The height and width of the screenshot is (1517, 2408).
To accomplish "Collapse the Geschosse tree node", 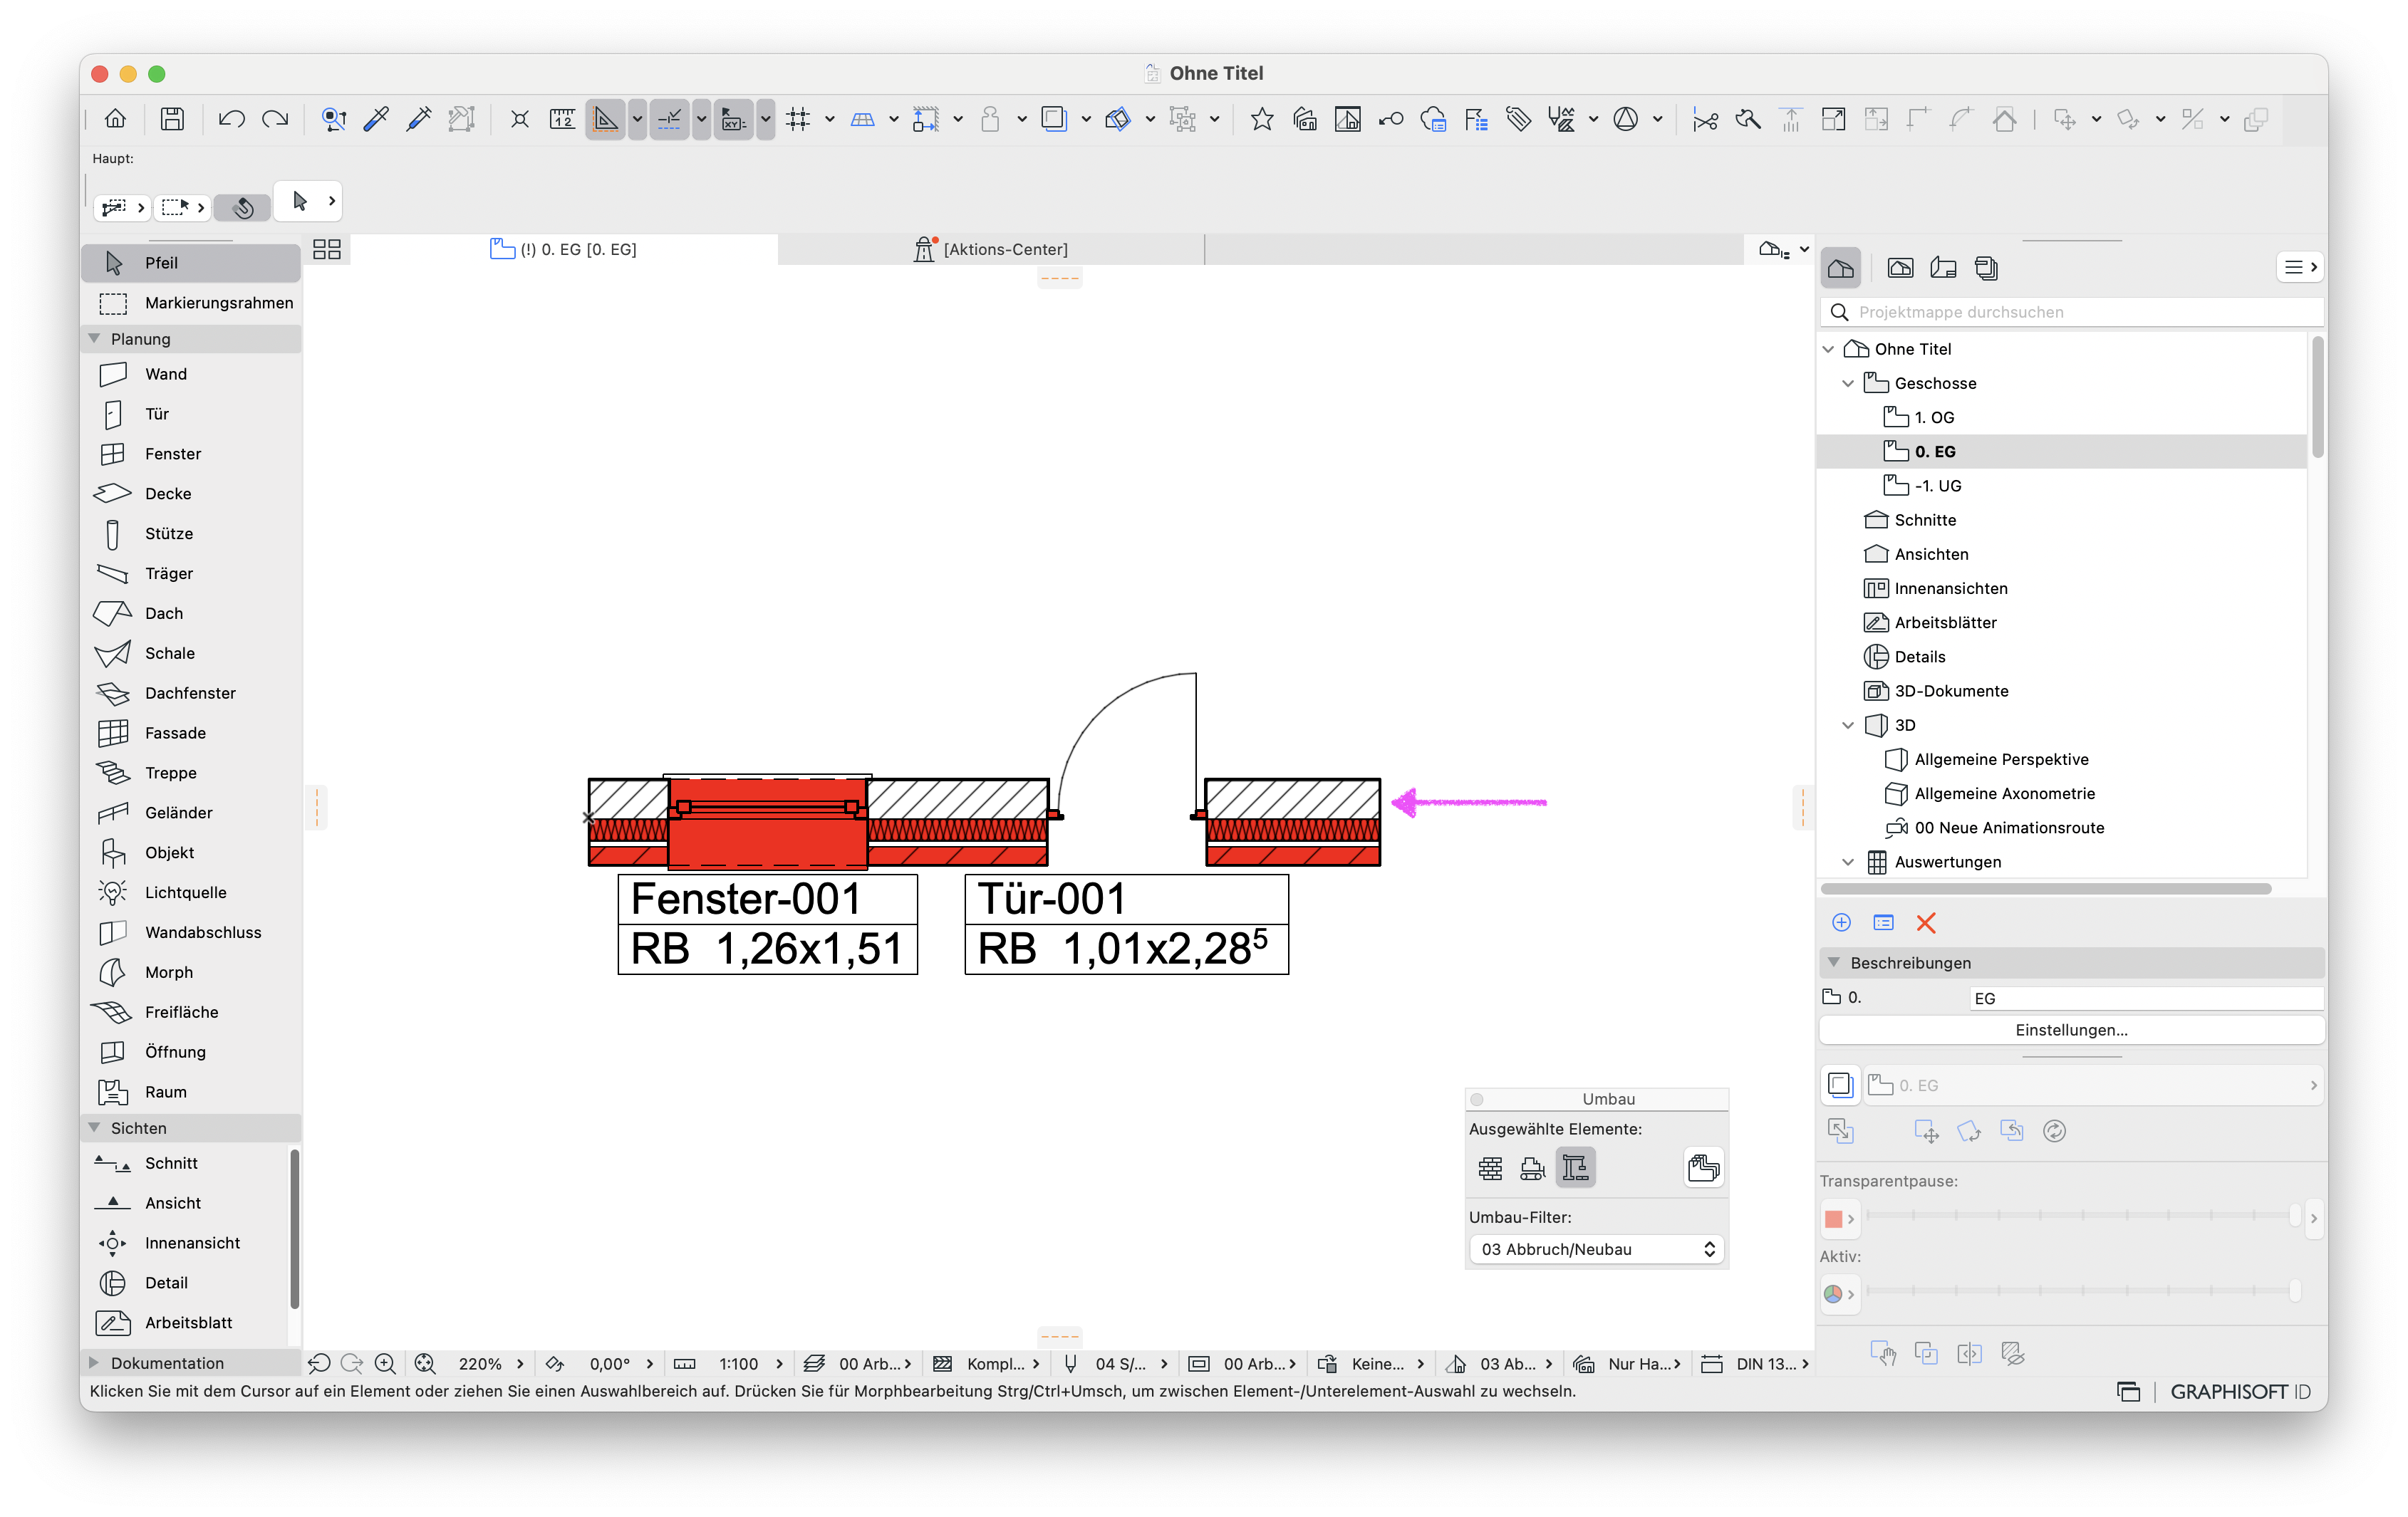I will point(1848,384).
